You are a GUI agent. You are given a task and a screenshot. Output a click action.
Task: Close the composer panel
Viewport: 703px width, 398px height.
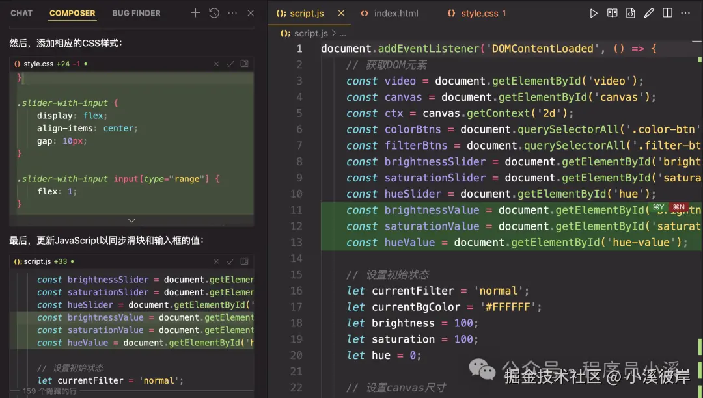click(x=251, y=13)
